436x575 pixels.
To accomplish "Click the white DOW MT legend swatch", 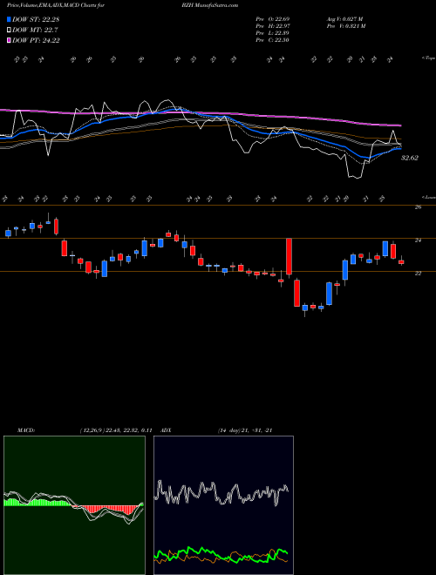I will [9, 30].
